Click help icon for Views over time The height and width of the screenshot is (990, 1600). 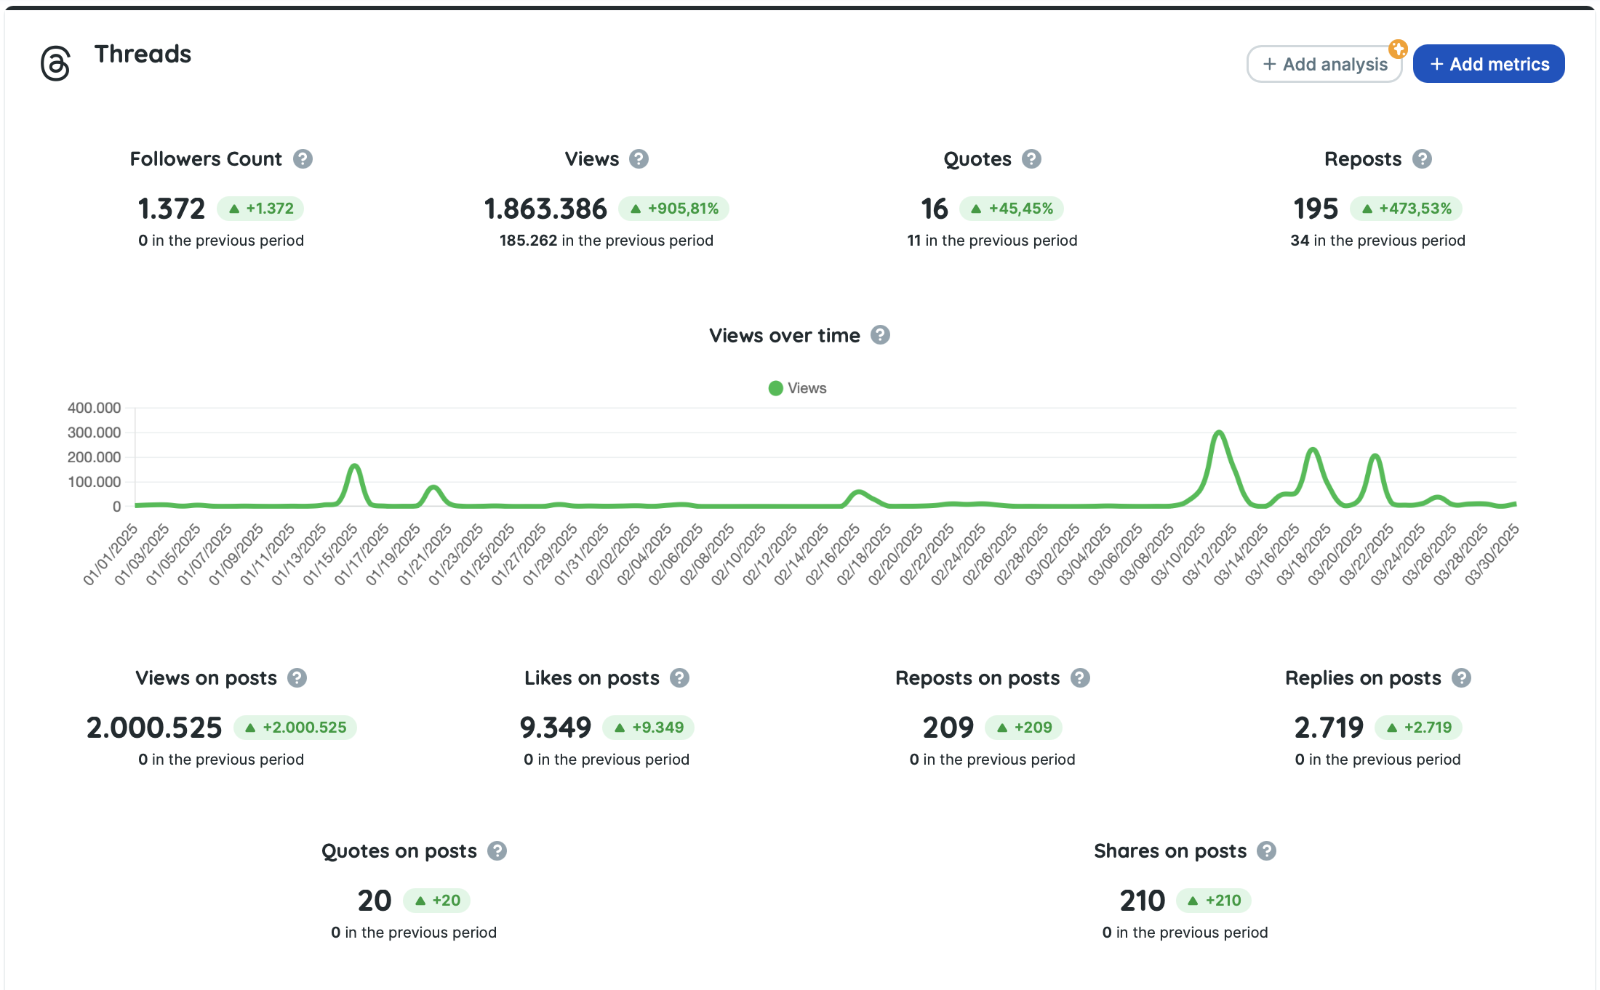point(880,335)
